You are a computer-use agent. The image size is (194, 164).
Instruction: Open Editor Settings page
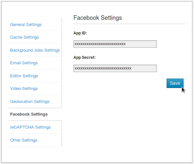click(x=24, y=76)
